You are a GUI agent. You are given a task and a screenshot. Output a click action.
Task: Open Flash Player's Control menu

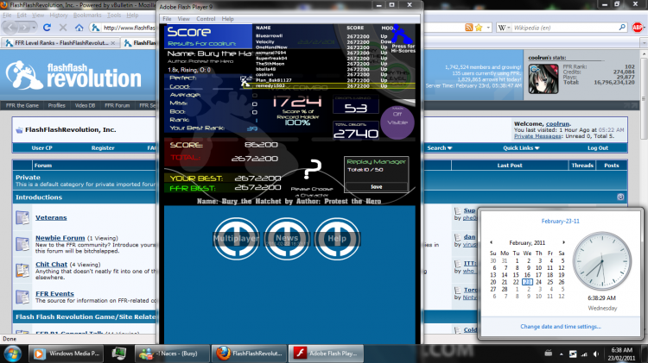[x=206, y=19]
